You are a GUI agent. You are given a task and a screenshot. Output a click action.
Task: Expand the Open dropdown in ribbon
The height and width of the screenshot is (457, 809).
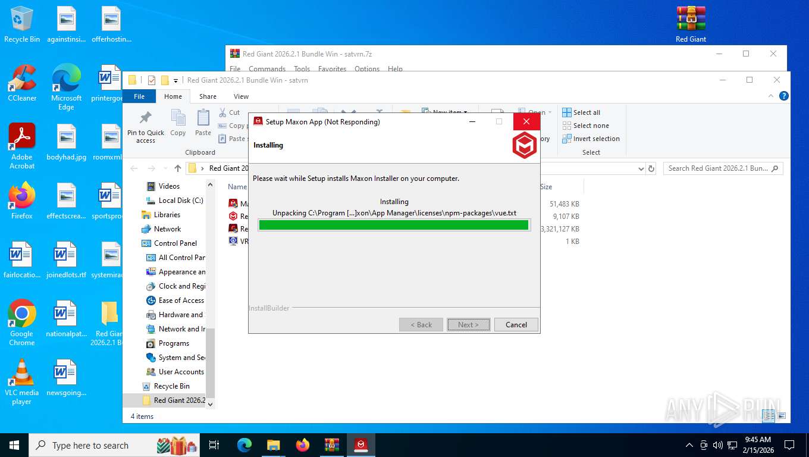(x=550, y=112)
